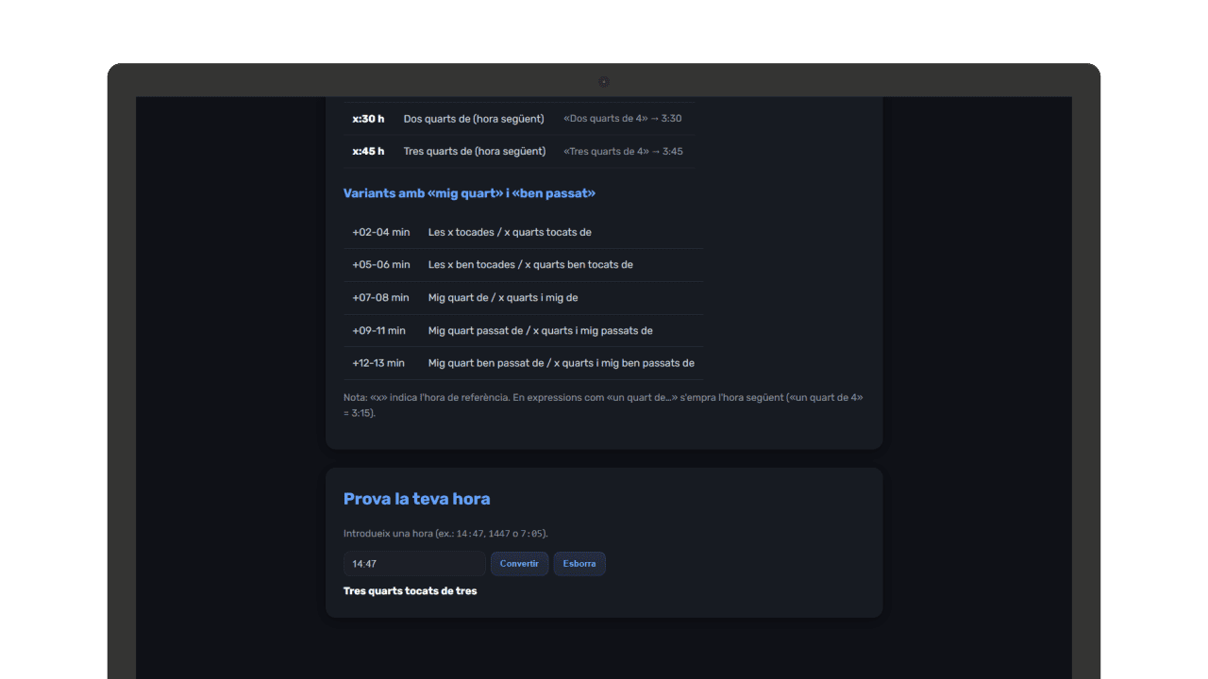Click the Convertir button
1208x679 pixels.
519,564
